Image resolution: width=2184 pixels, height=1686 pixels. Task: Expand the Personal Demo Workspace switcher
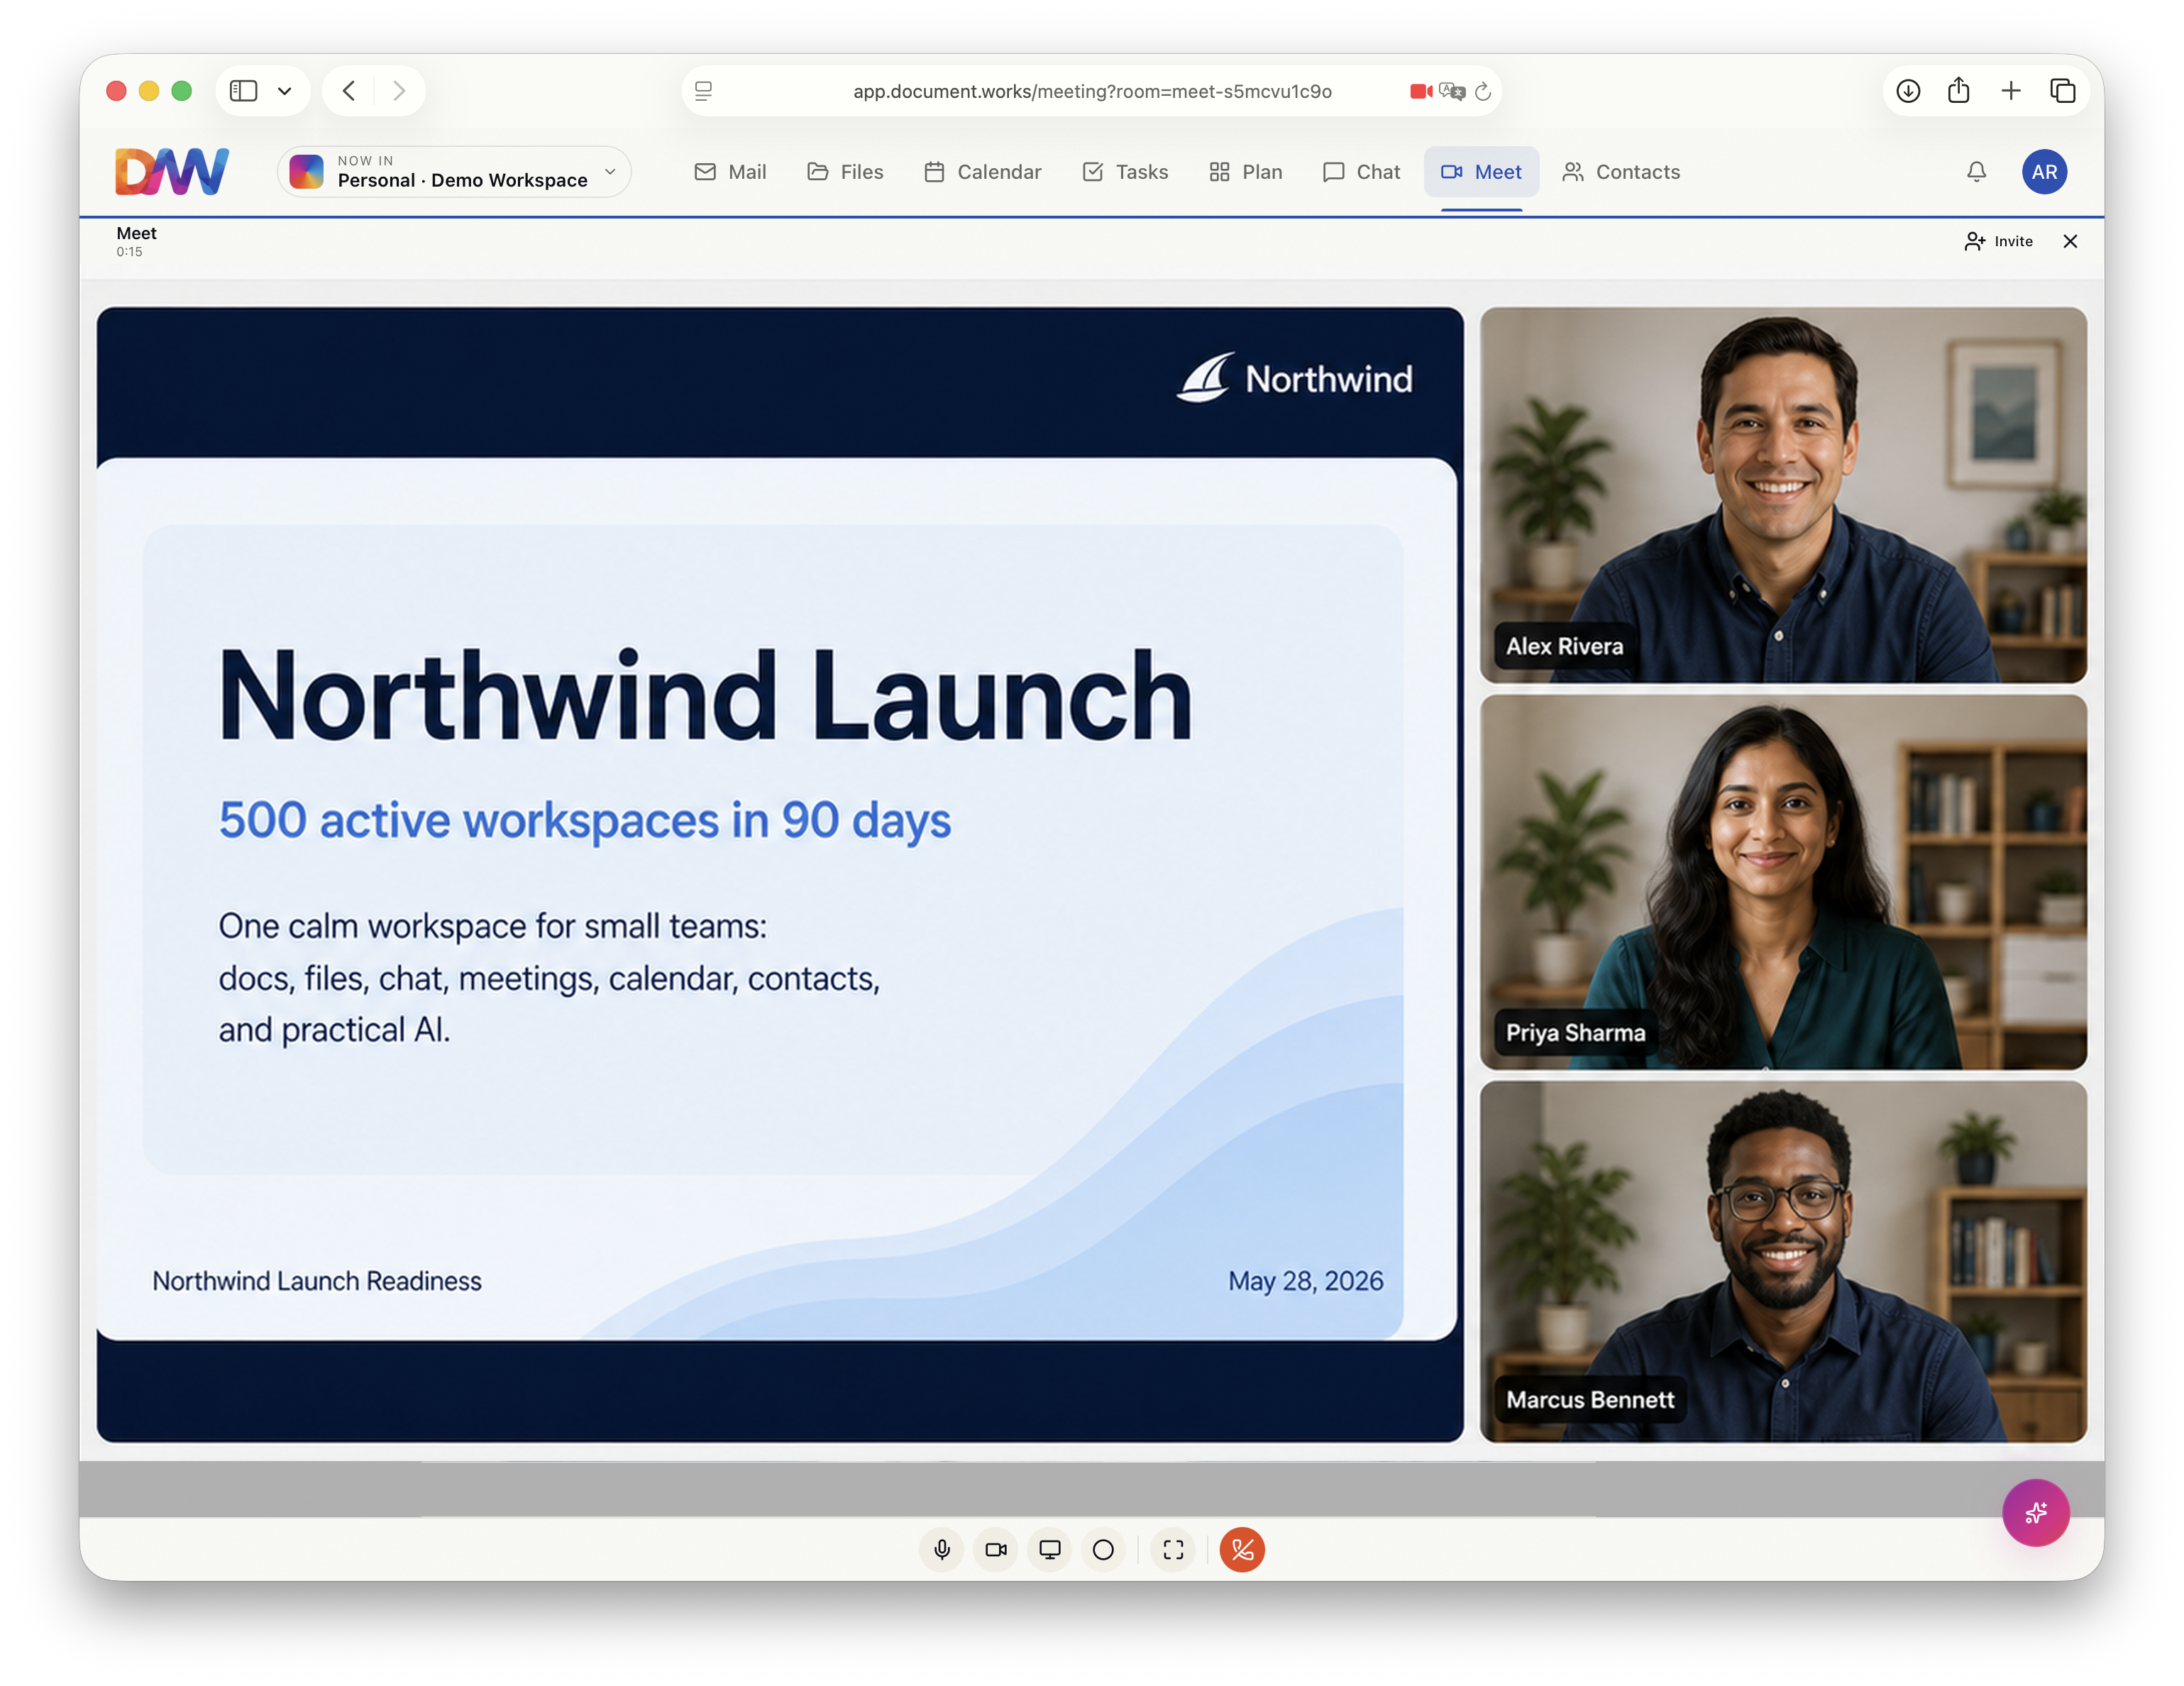tap(454, 172)
